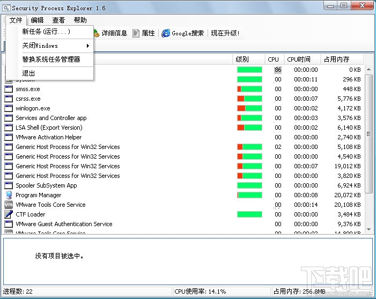The height and width of the screenshot is (299, 376).
Task: Click the VMware Tools Core Service vm icon
Action: point(9,205)
